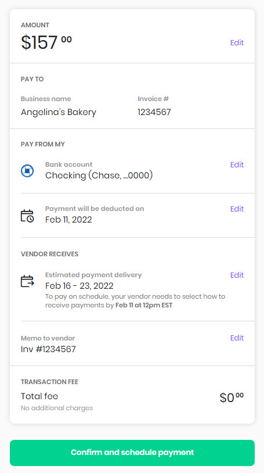Click the invoice number 1234567
The image size is (264, 473).
154,112
